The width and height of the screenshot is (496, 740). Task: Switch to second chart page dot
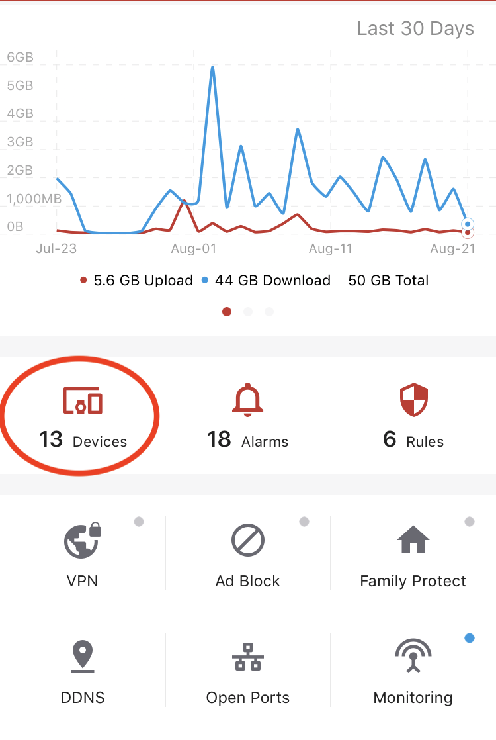pos(248,312)
